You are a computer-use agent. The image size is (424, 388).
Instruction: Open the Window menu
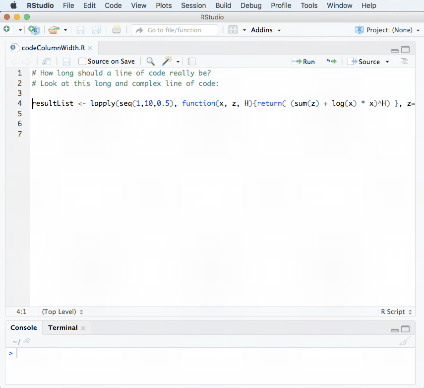click(340, 5)
